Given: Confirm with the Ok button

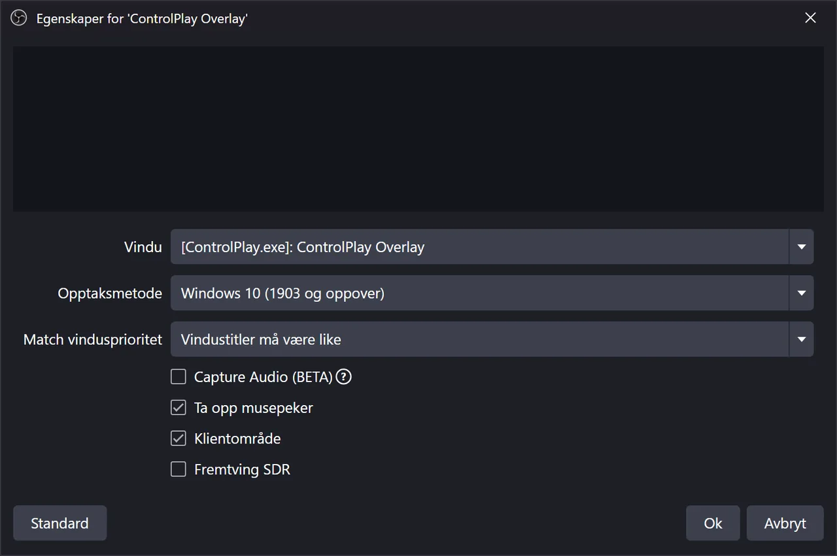Looking at the screenshot, I should 713,523.
